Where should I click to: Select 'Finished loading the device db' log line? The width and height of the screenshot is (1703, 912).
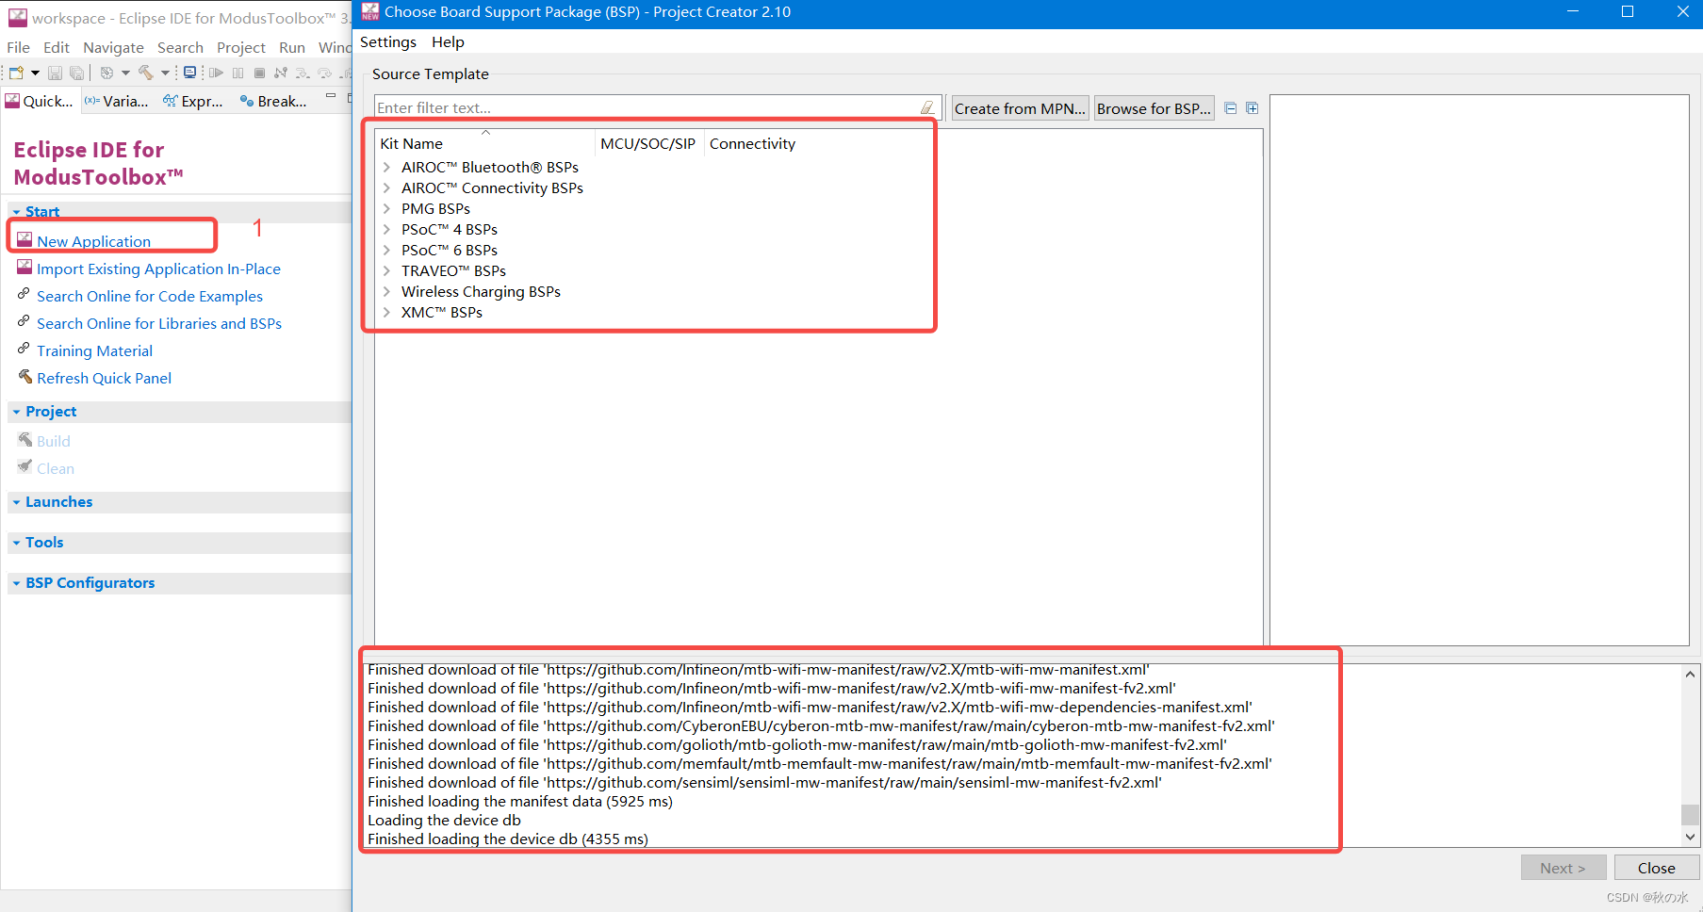pos(508,839)
